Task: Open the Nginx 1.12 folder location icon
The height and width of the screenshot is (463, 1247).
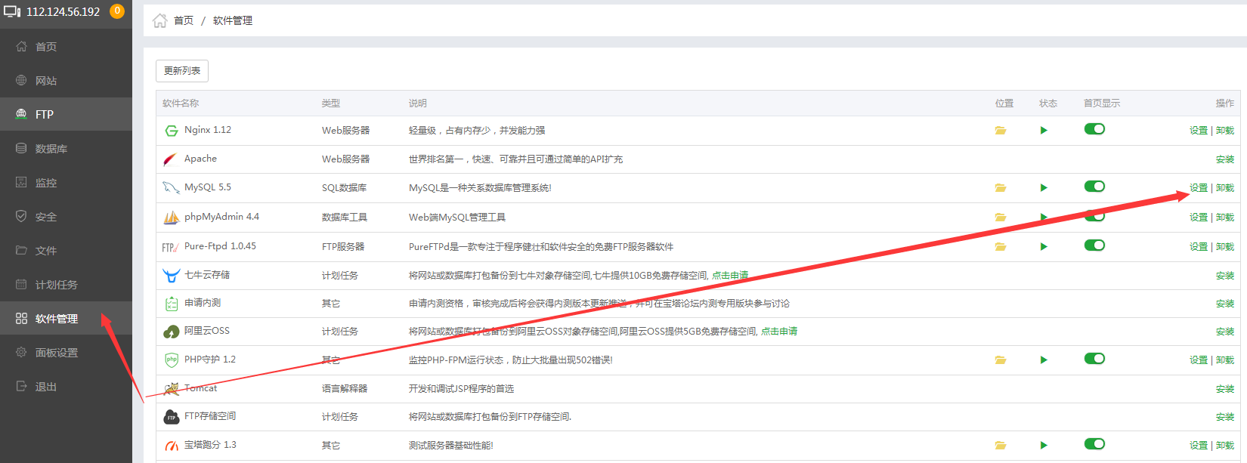Action: coord(1000,131)
